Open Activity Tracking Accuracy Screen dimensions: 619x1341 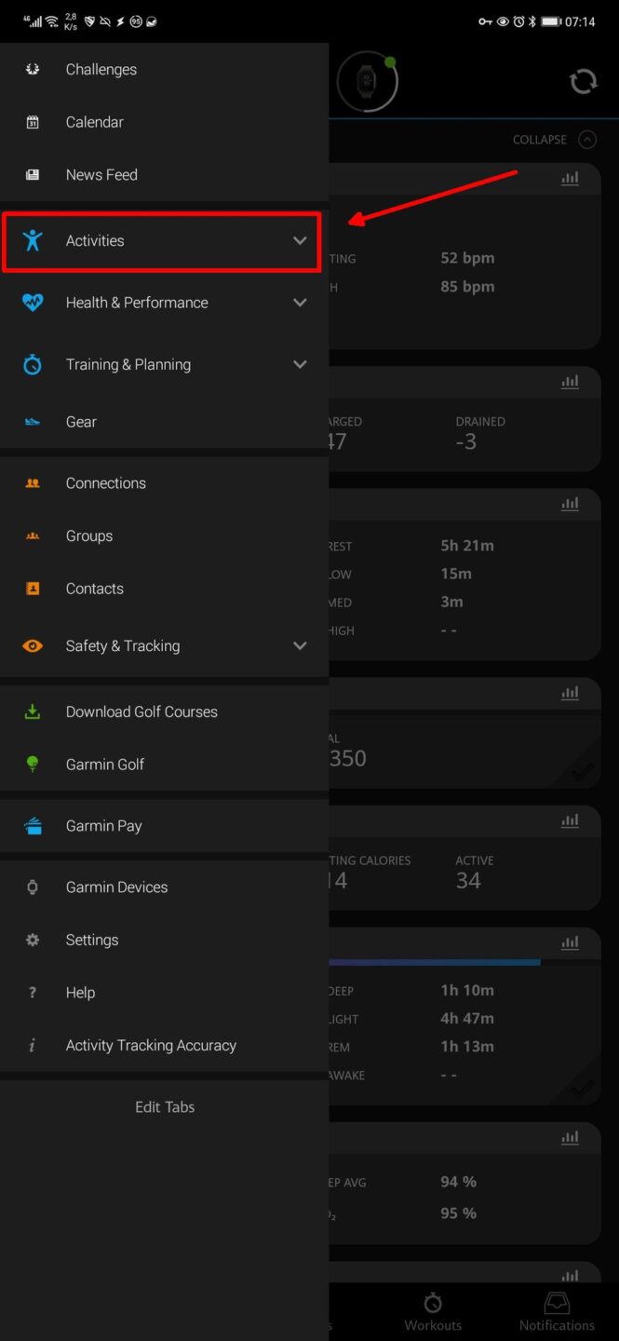pyautogui.click(x=149, y=1045)
